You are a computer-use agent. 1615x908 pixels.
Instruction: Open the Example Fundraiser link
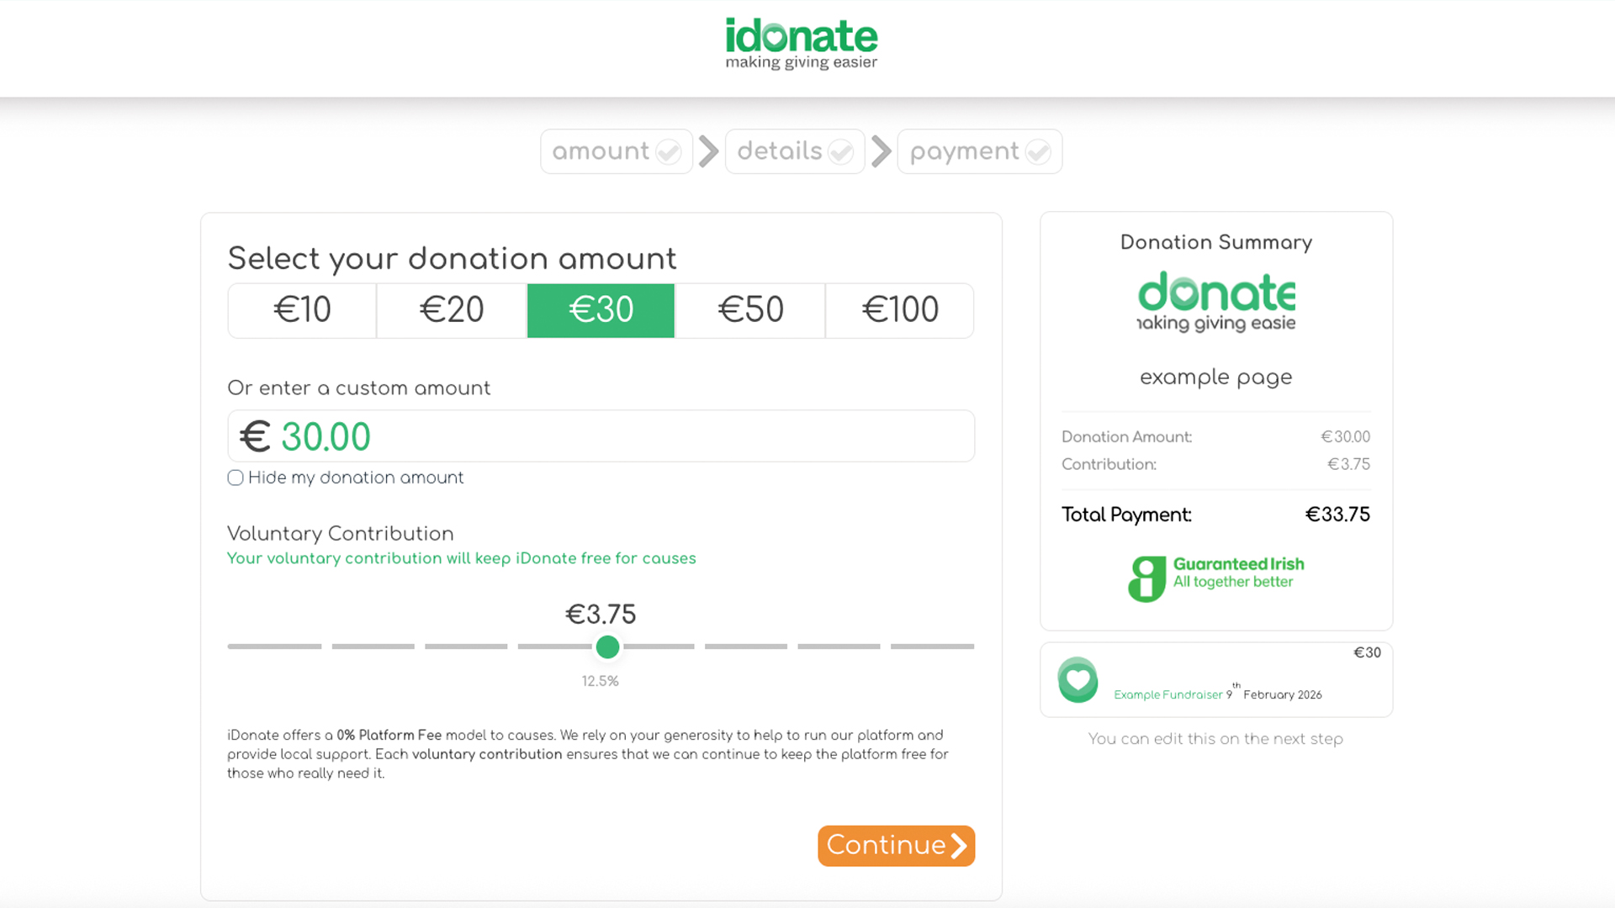coord(1168,694)
